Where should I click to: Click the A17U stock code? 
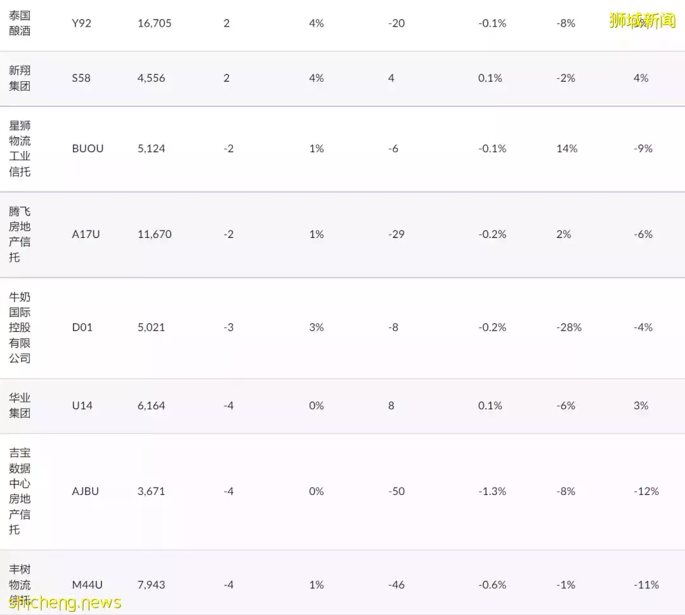pyautogui.click(x=86, y=234)
